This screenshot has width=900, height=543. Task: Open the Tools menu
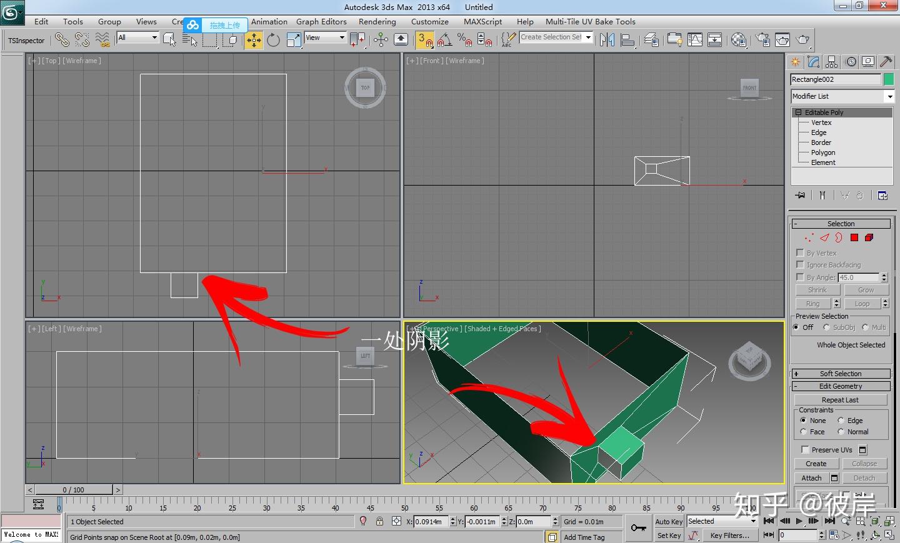[x=73, y=21]
